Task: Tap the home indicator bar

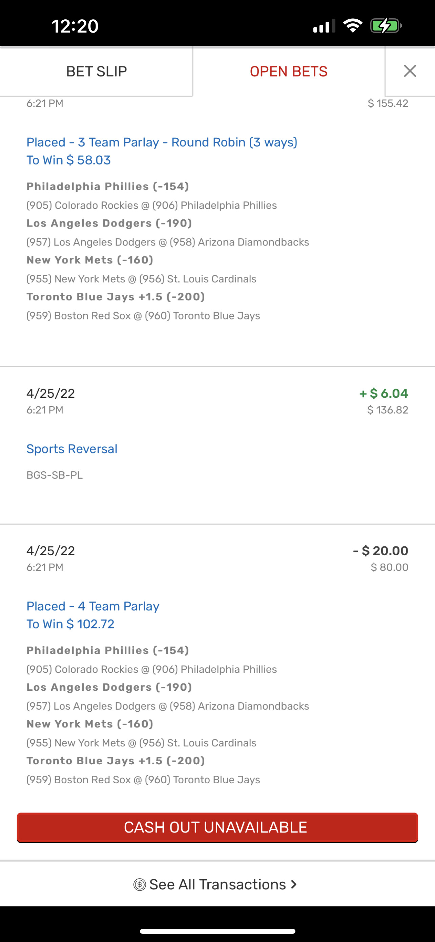Action: 217,931
